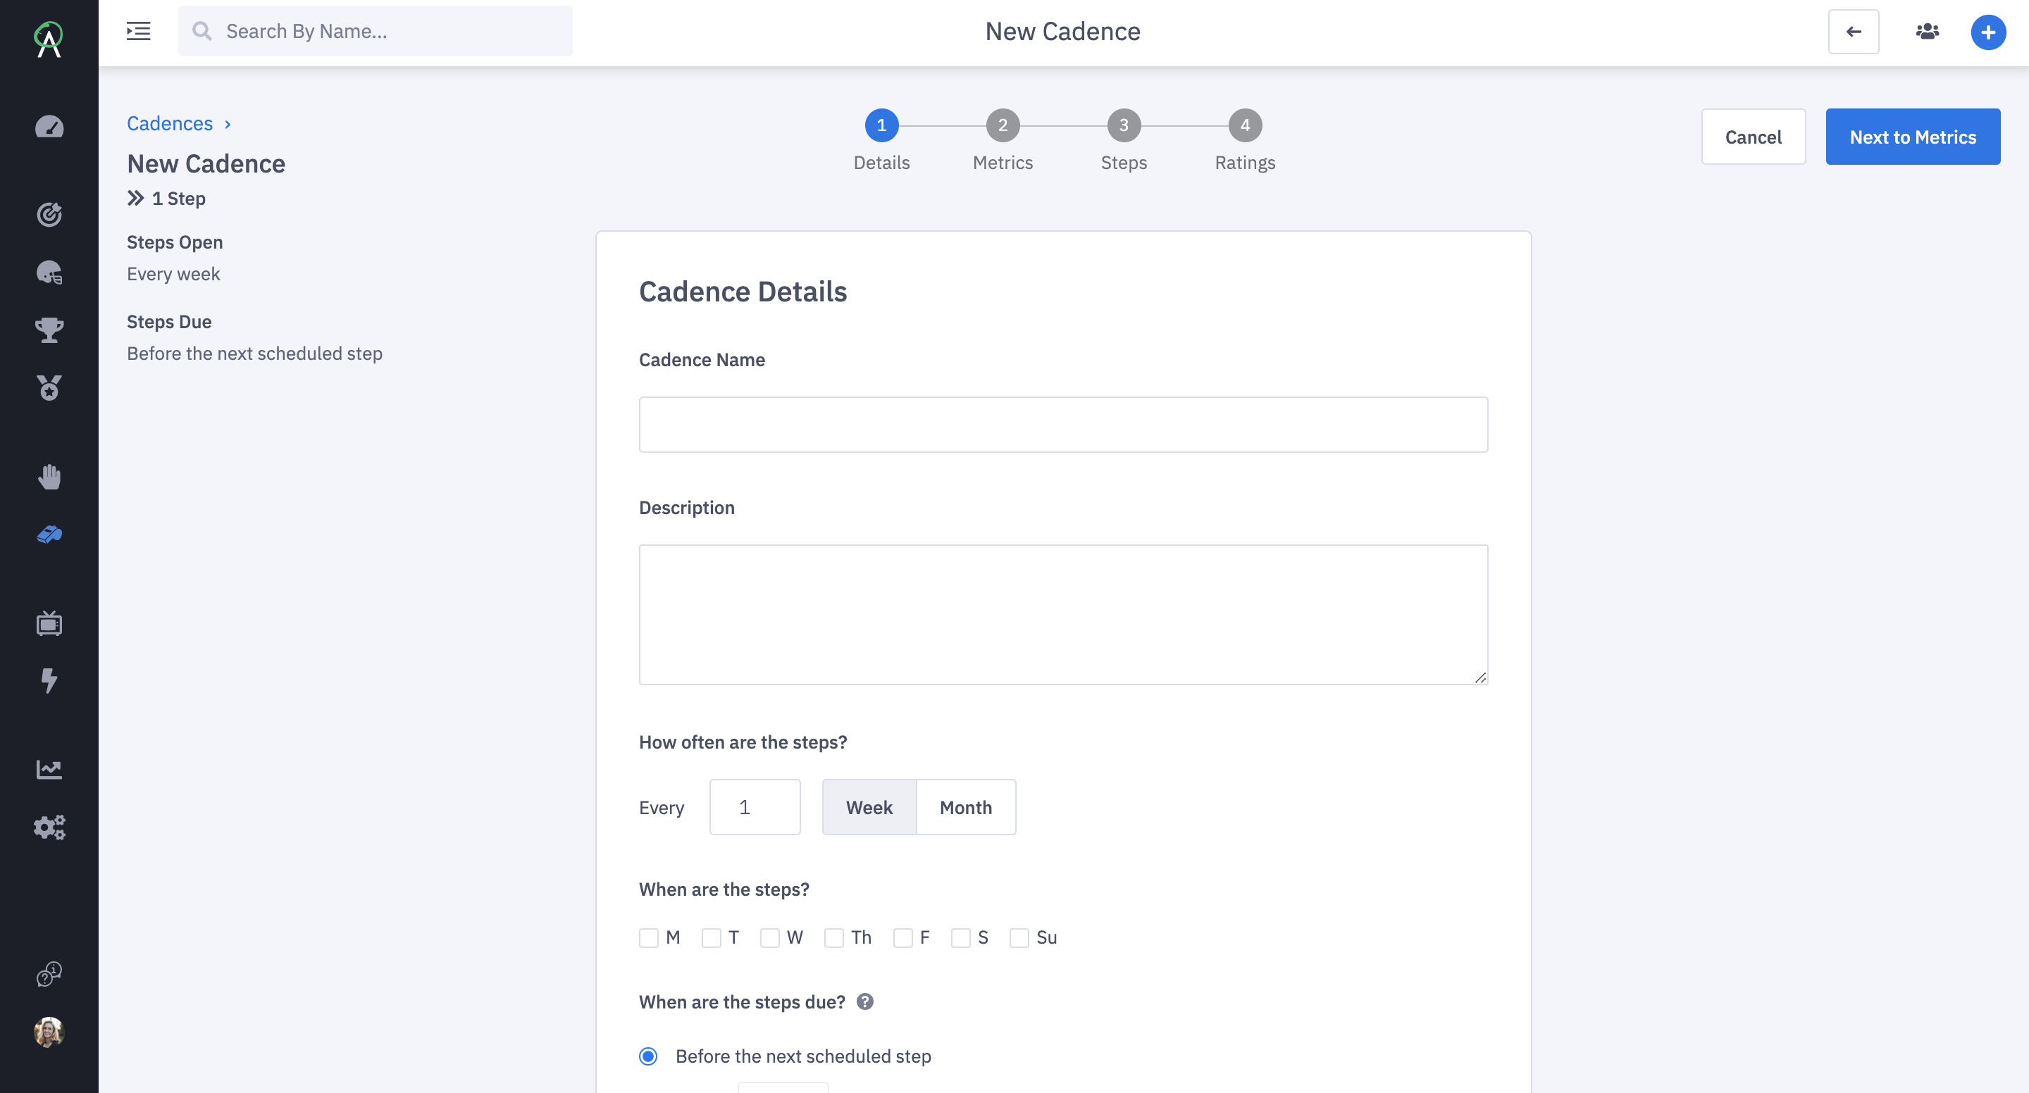Check the Monday (M) checkbox

pos(648,938)
